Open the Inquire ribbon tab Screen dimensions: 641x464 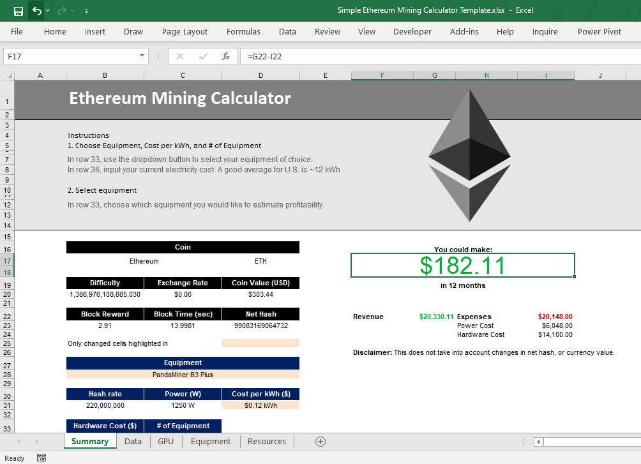(545, 31)
